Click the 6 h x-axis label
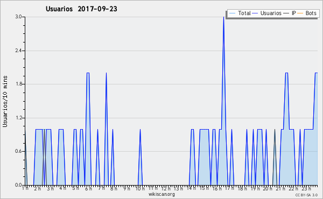Image resolution: width=323 pixels, height=199 pixels. [89, 188]
